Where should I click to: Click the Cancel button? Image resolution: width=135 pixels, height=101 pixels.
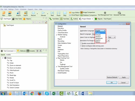(x=123, y=82)
